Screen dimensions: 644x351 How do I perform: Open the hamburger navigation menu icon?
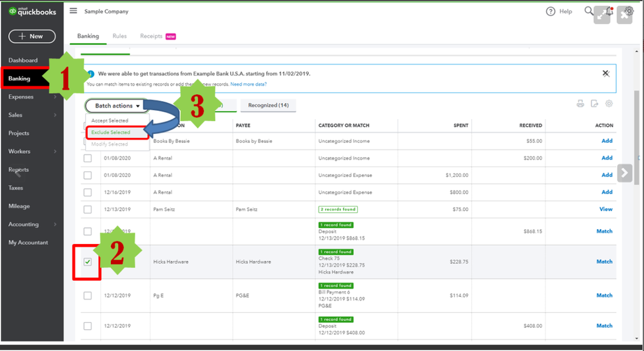[73, 11]
